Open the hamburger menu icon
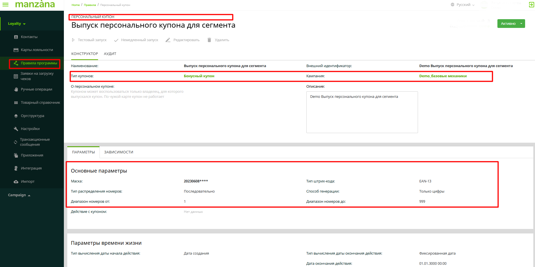Image resolution: width=535 pixels, height=267 pixels. click(x=5, y=5)
